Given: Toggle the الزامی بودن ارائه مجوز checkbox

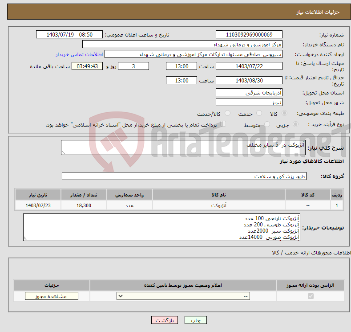Looking at the screenshot, I should point(311,296).
